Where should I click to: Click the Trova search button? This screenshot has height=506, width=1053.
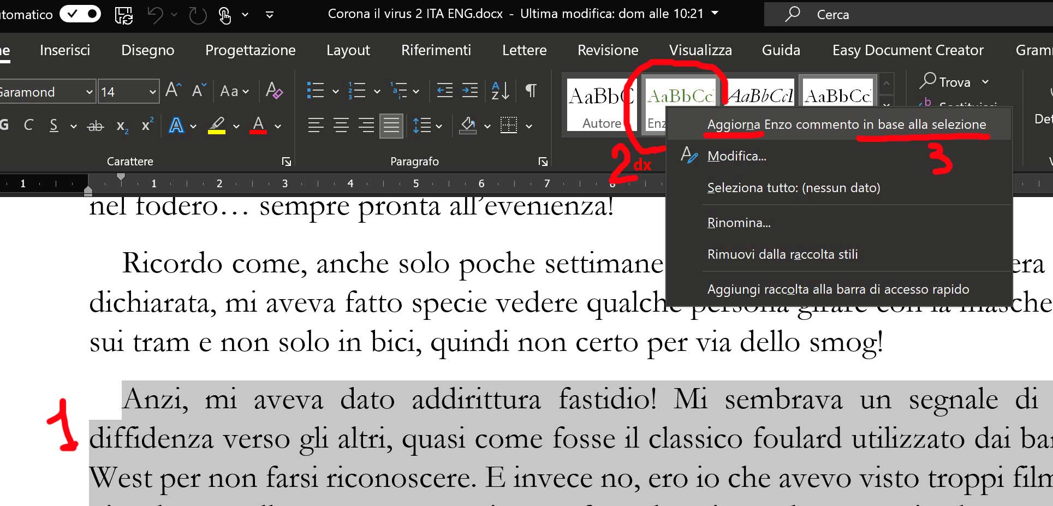946,82
